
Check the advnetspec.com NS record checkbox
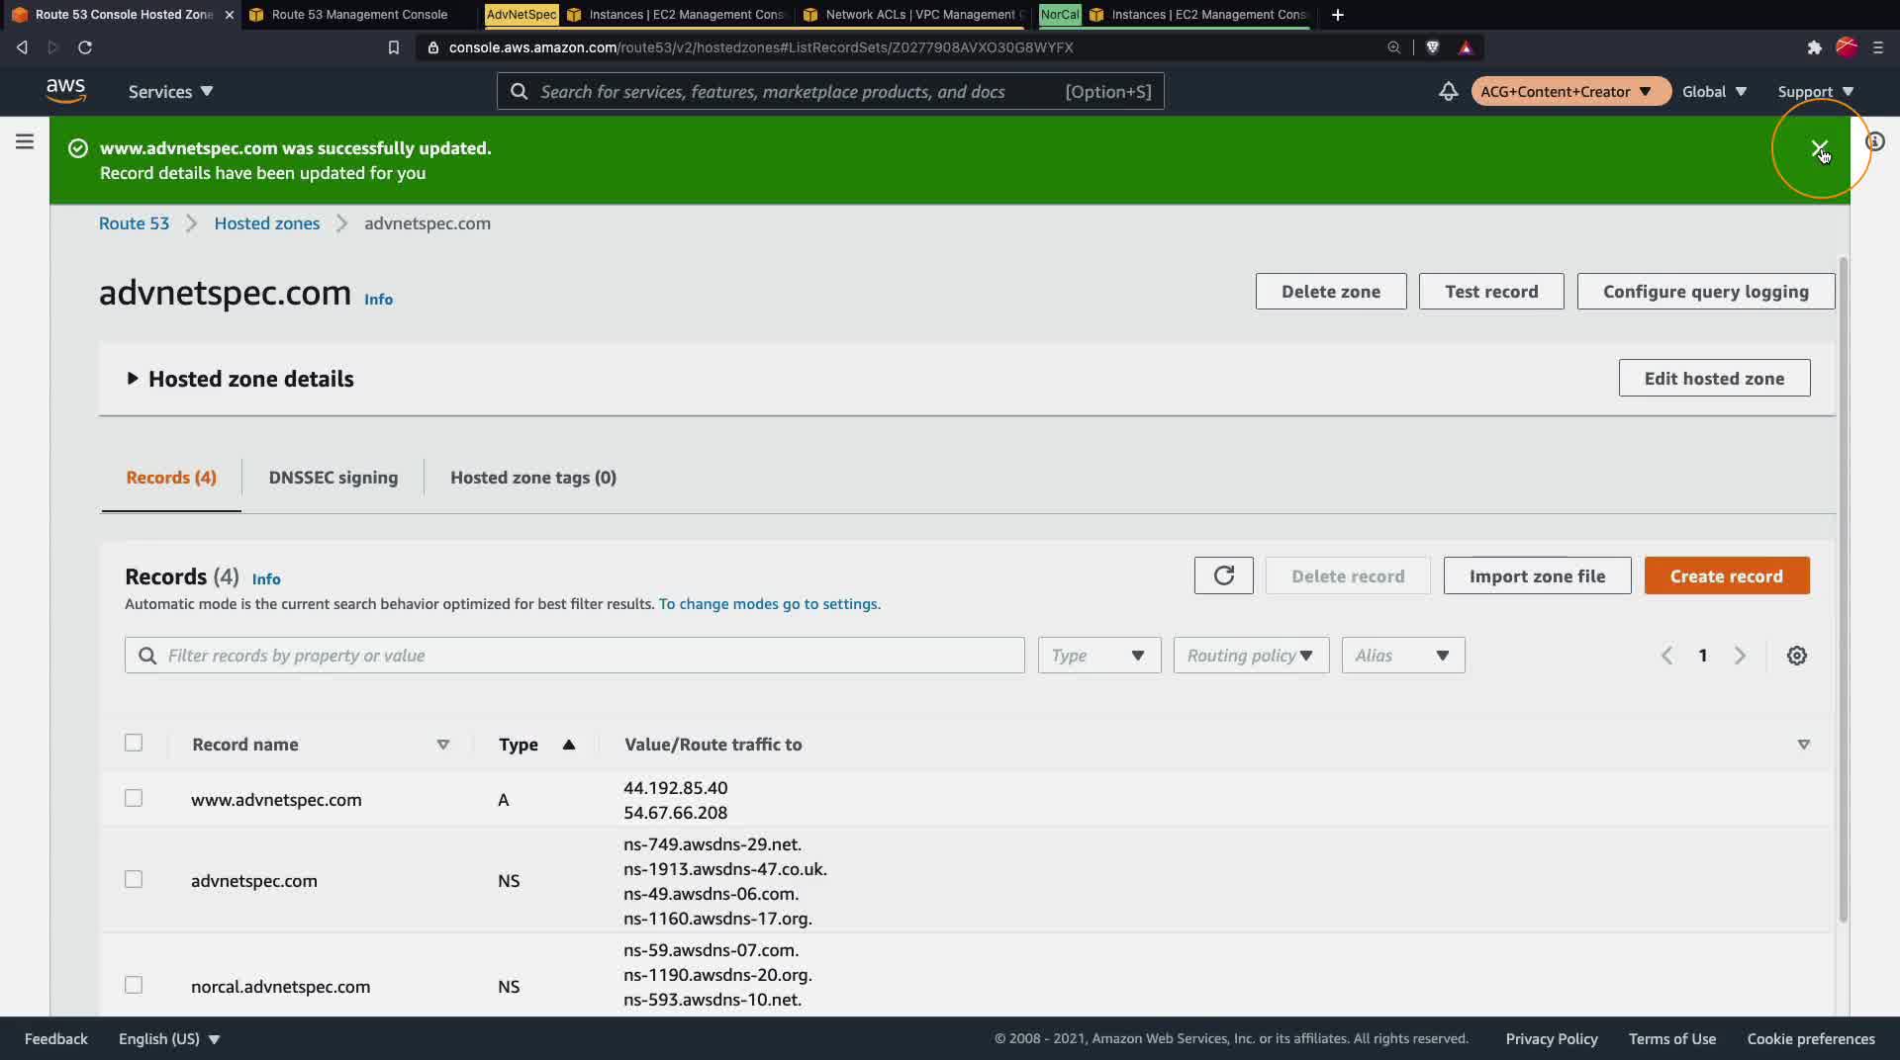click(134, 879)
